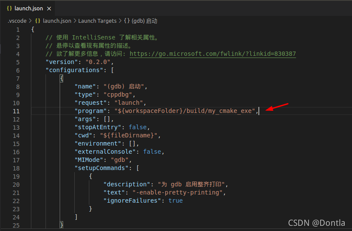Image resolution: width=352 pixels, height=231 pixels.
Task: Click the "-enable-pretty-printing" text value
Action: (x=177, y=192)
